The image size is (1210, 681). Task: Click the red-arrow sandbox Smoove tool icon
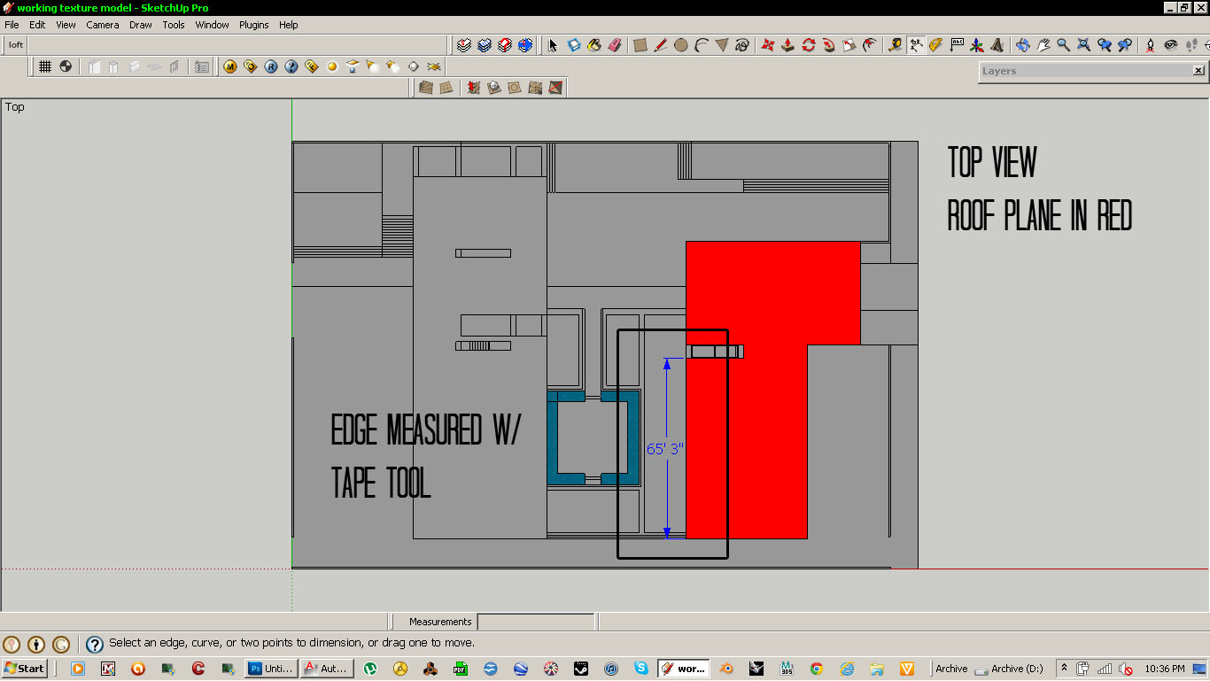coord(473,88)
